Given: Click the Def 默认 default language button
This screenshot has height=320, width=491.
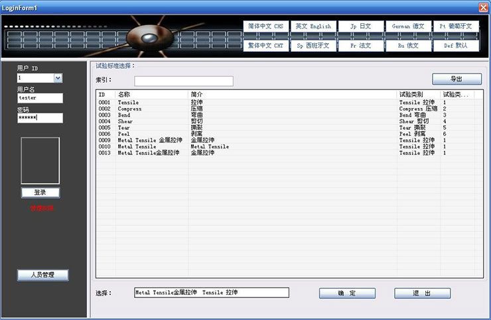Looking at the screenshot, I should coord(456,46).
